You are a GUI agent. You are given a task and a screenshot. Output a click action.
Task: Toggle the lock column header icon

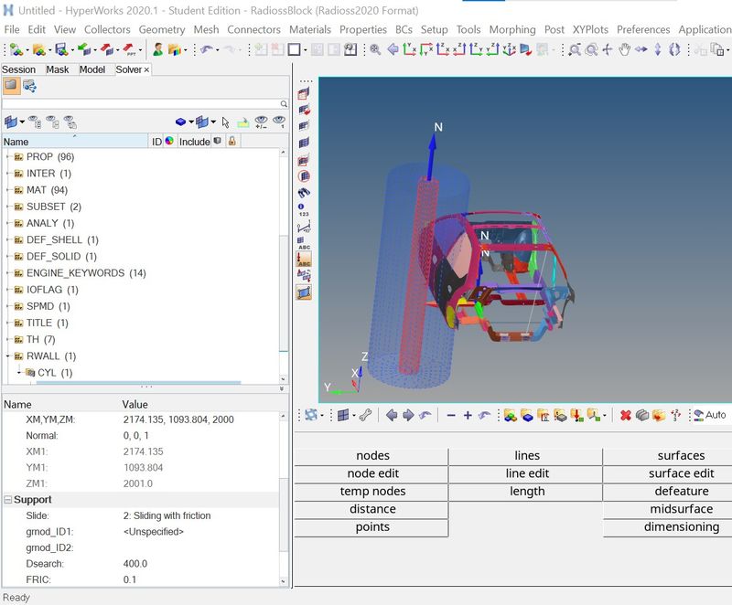(x=232, y=141)
